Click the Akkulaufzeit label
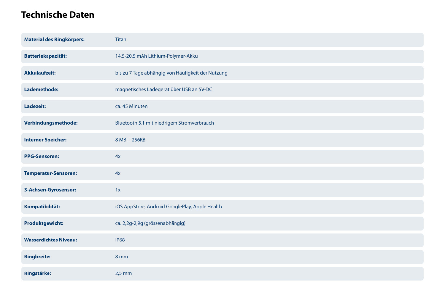Image resolution: width=445 pixels, height=290 pixels. [x=40, y=73]
